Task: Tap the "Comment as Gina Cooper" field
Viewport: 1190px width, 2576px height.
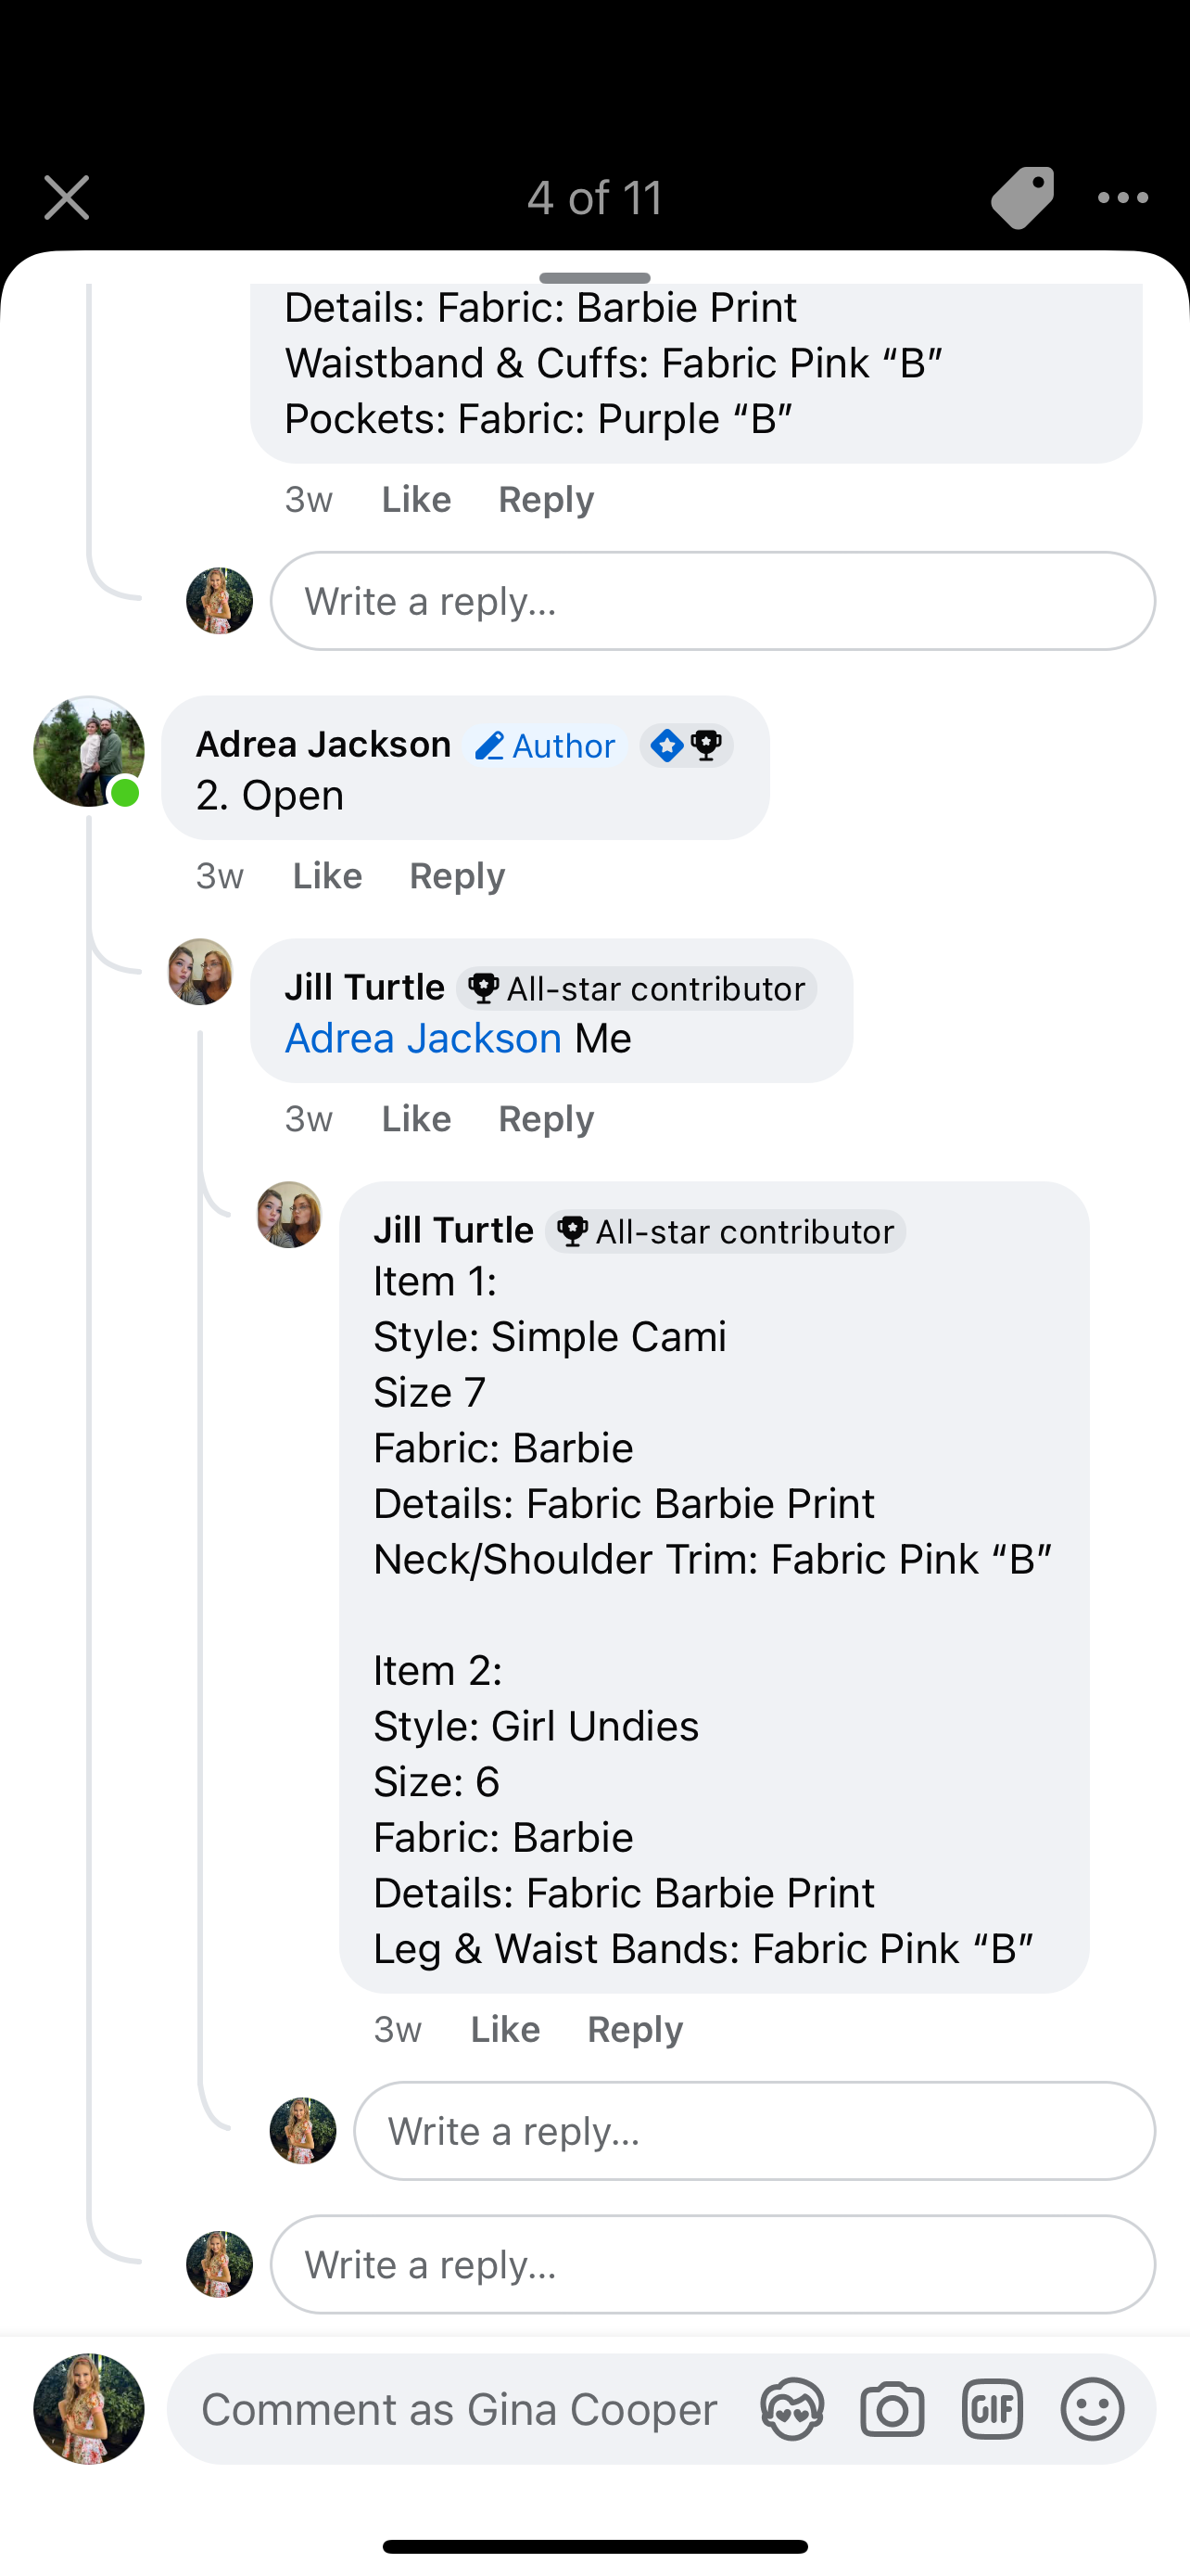Action: point(460,2409)
